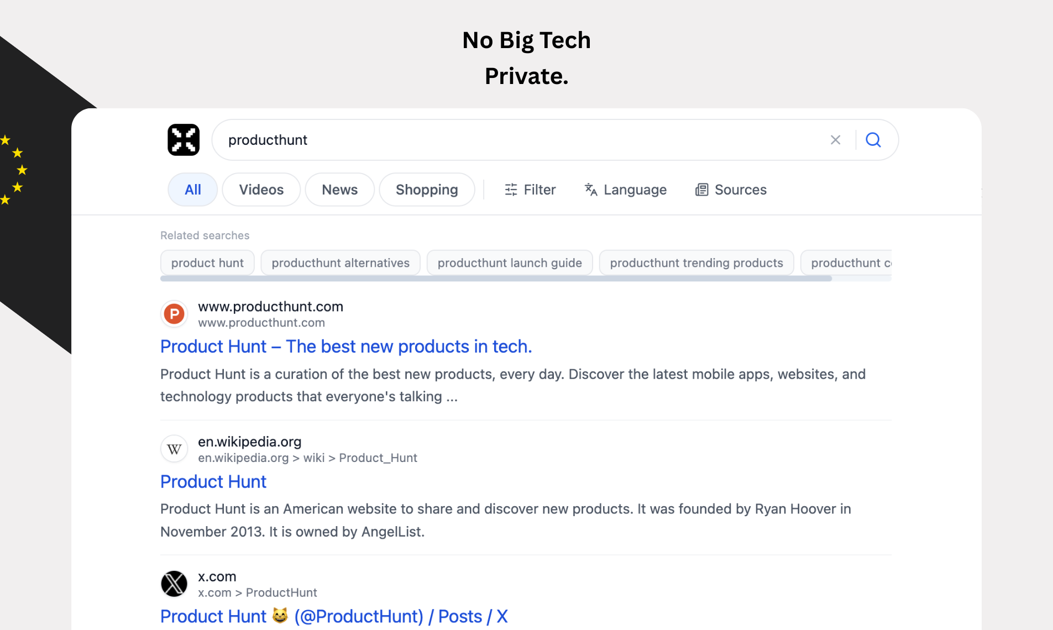Open the Language selector
The height and width of the screenshot is (630, 1053).
625,190
